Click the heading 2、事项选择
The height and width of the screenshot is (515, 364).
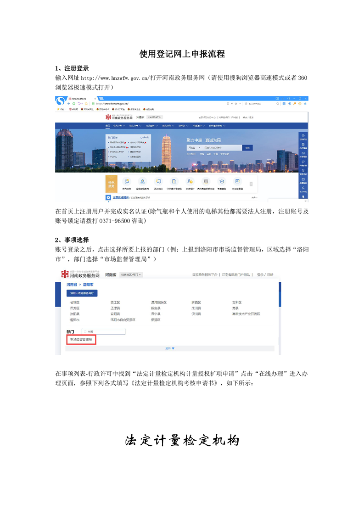pyautogui.click(x=72, y=240)
